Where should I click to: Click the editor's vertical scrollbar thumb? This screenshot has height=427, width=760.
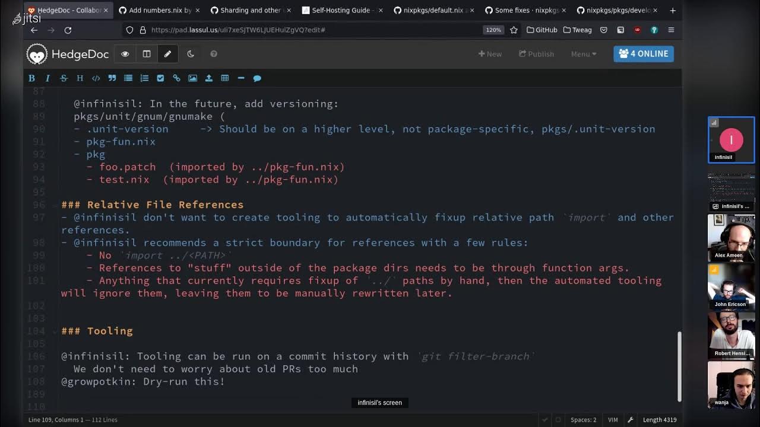coord(679,365)
